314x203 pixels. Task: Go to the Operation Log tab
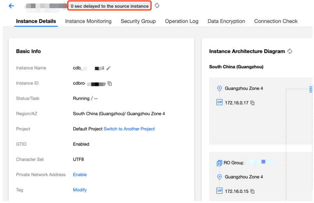pyautogui.click(x=181, y=21)
